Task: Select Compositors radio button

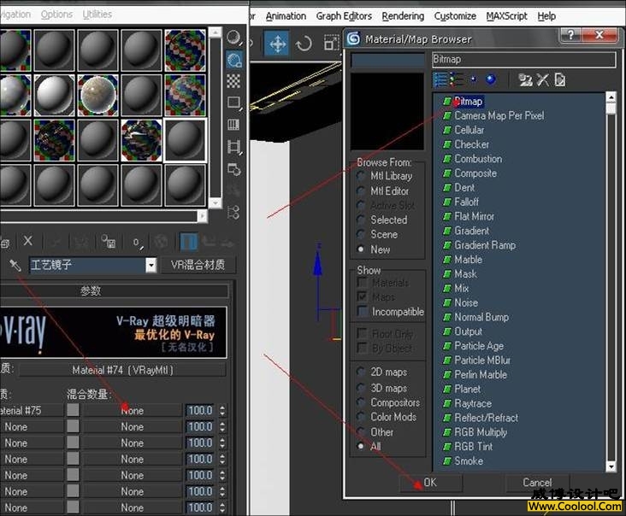Action: tap(361, 402)
